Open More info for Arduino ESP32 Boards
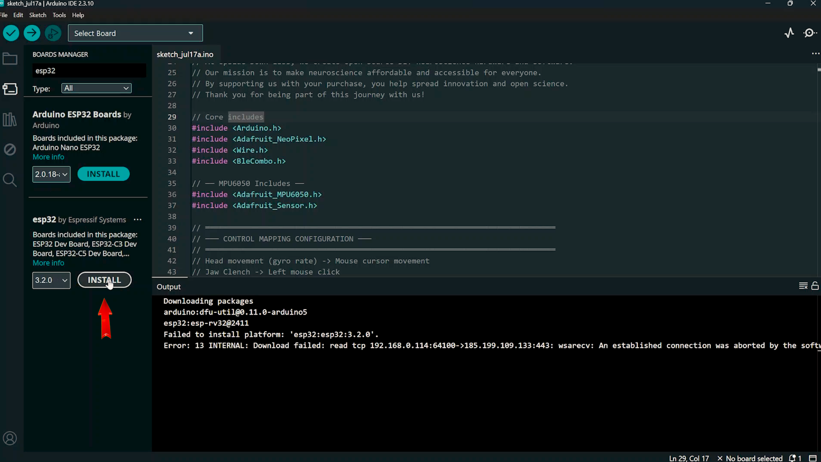The height and width of the screenshot is (462, 821). pyautogui.click(x=48, y=157)
